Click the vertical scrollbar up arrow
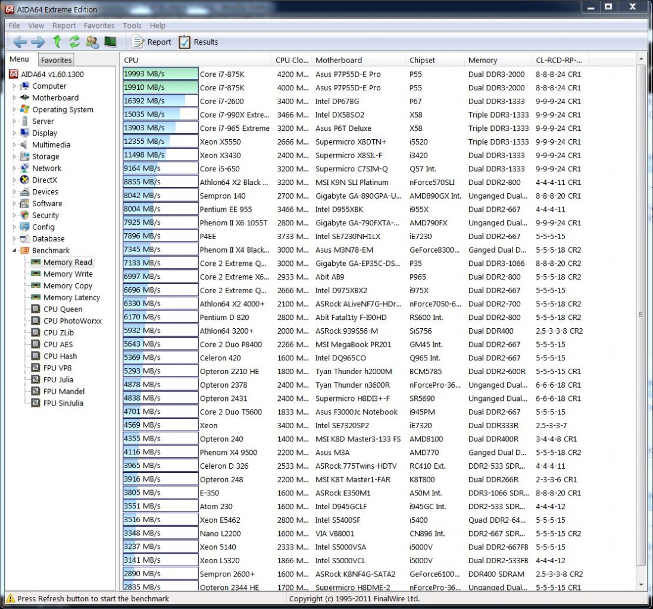The height and width of the screenshot is (609, 653). tap(641, 60)
